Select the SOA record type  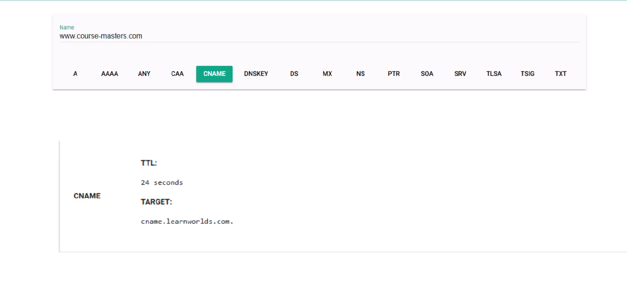[427, 74]
